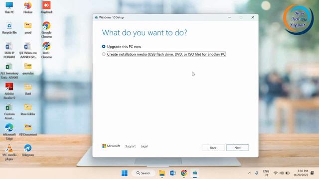319x179 pixels.
Task: Select the VLC media player desktop shortcut
Action: (x=9, y=153)
